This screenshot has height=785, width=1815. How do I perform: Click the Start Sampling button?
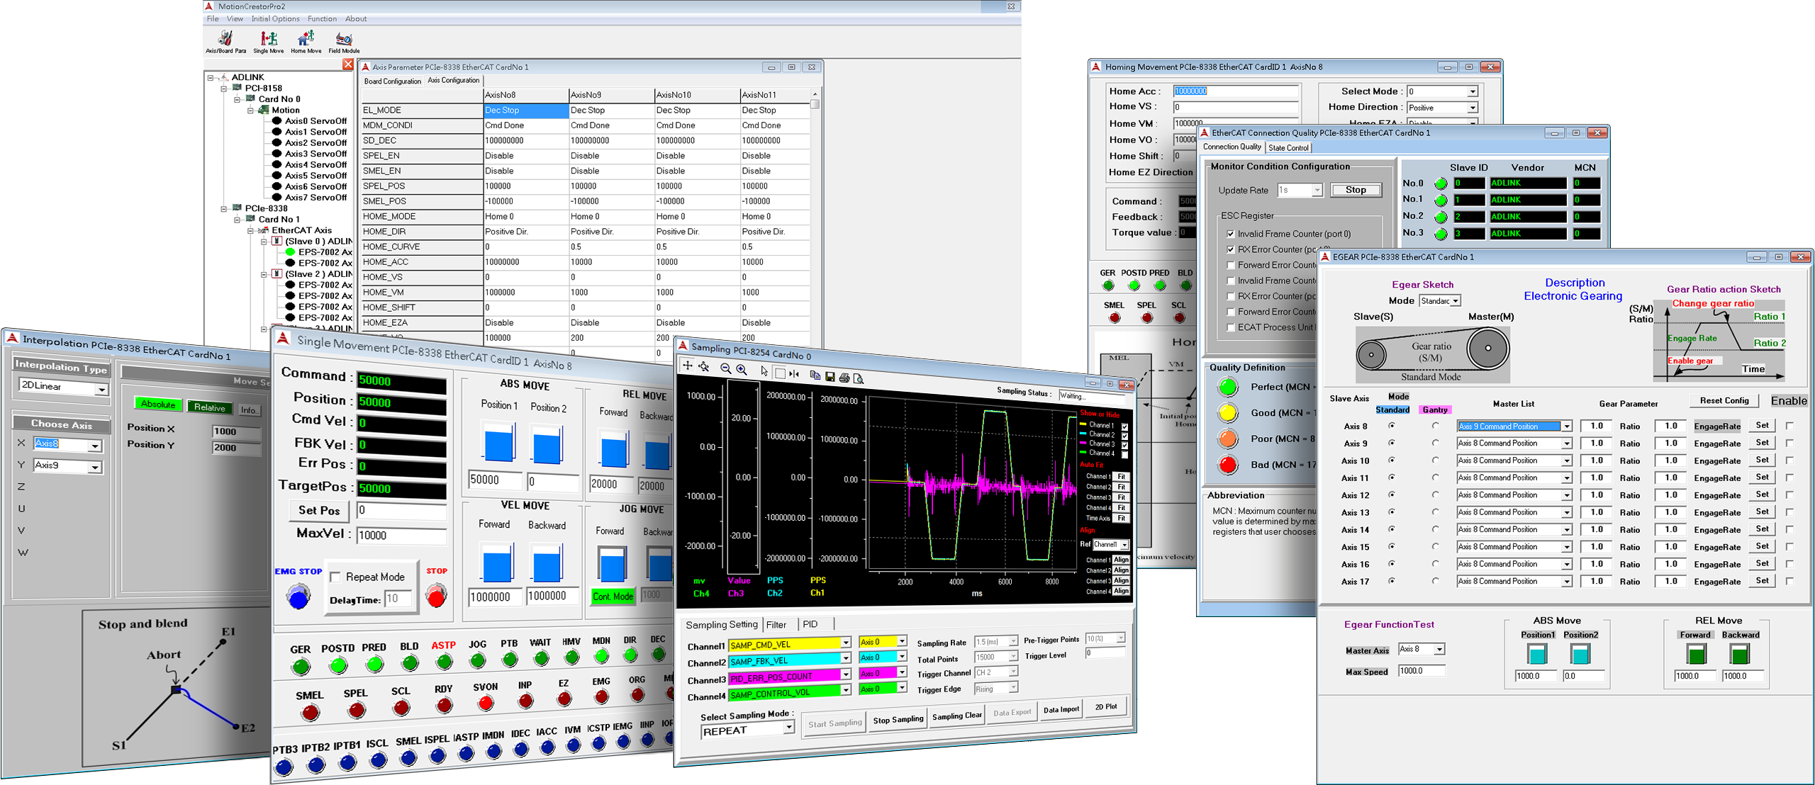tap(834, 721)
